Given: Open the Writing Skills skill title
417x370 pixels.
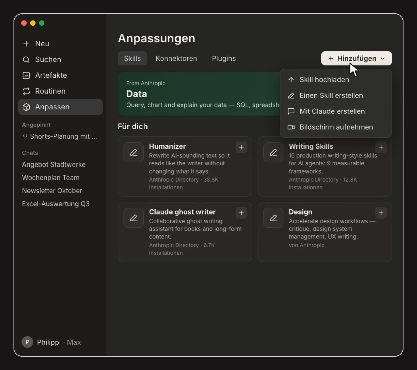Looking at the screenshot, I should [311, 146].
